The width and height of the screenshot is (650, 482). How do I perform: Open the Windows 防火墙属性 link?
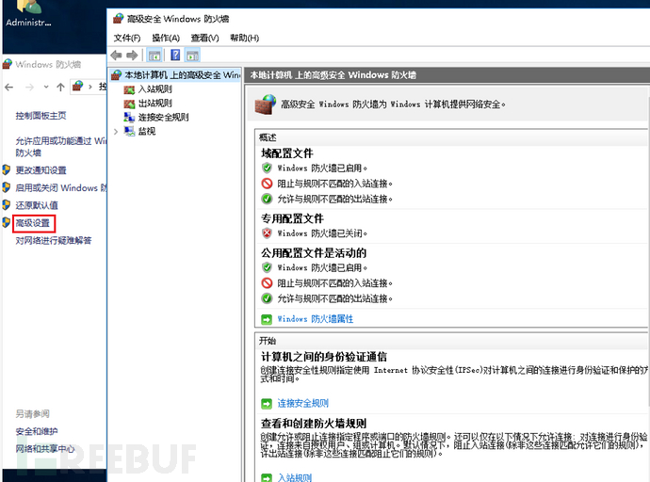tap(316, 319)
